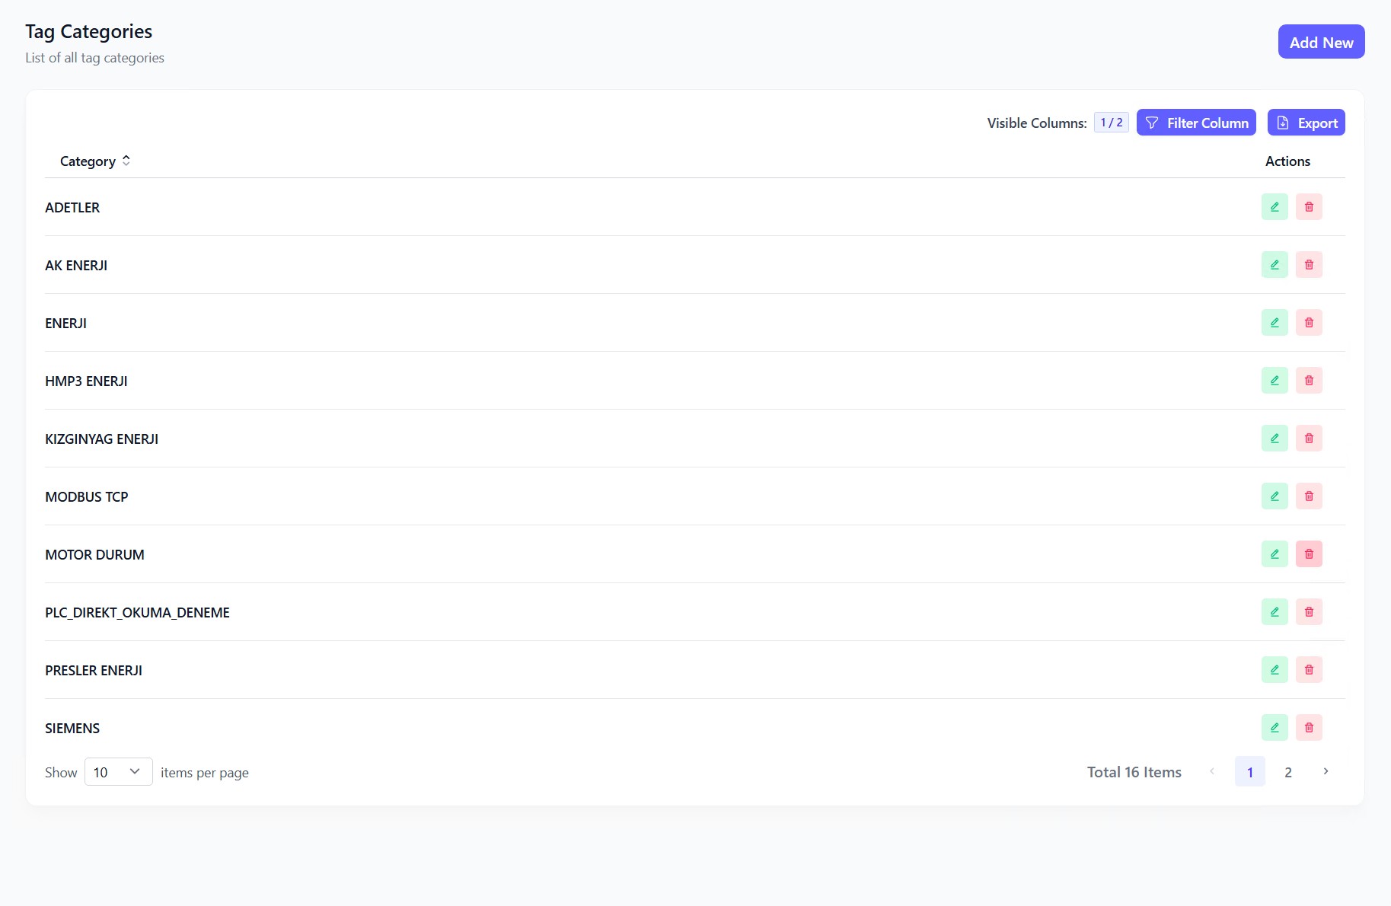Select page 1 in pagination
The height and width of the screenshot is (906, 1391).
(x=1249, y=772)
